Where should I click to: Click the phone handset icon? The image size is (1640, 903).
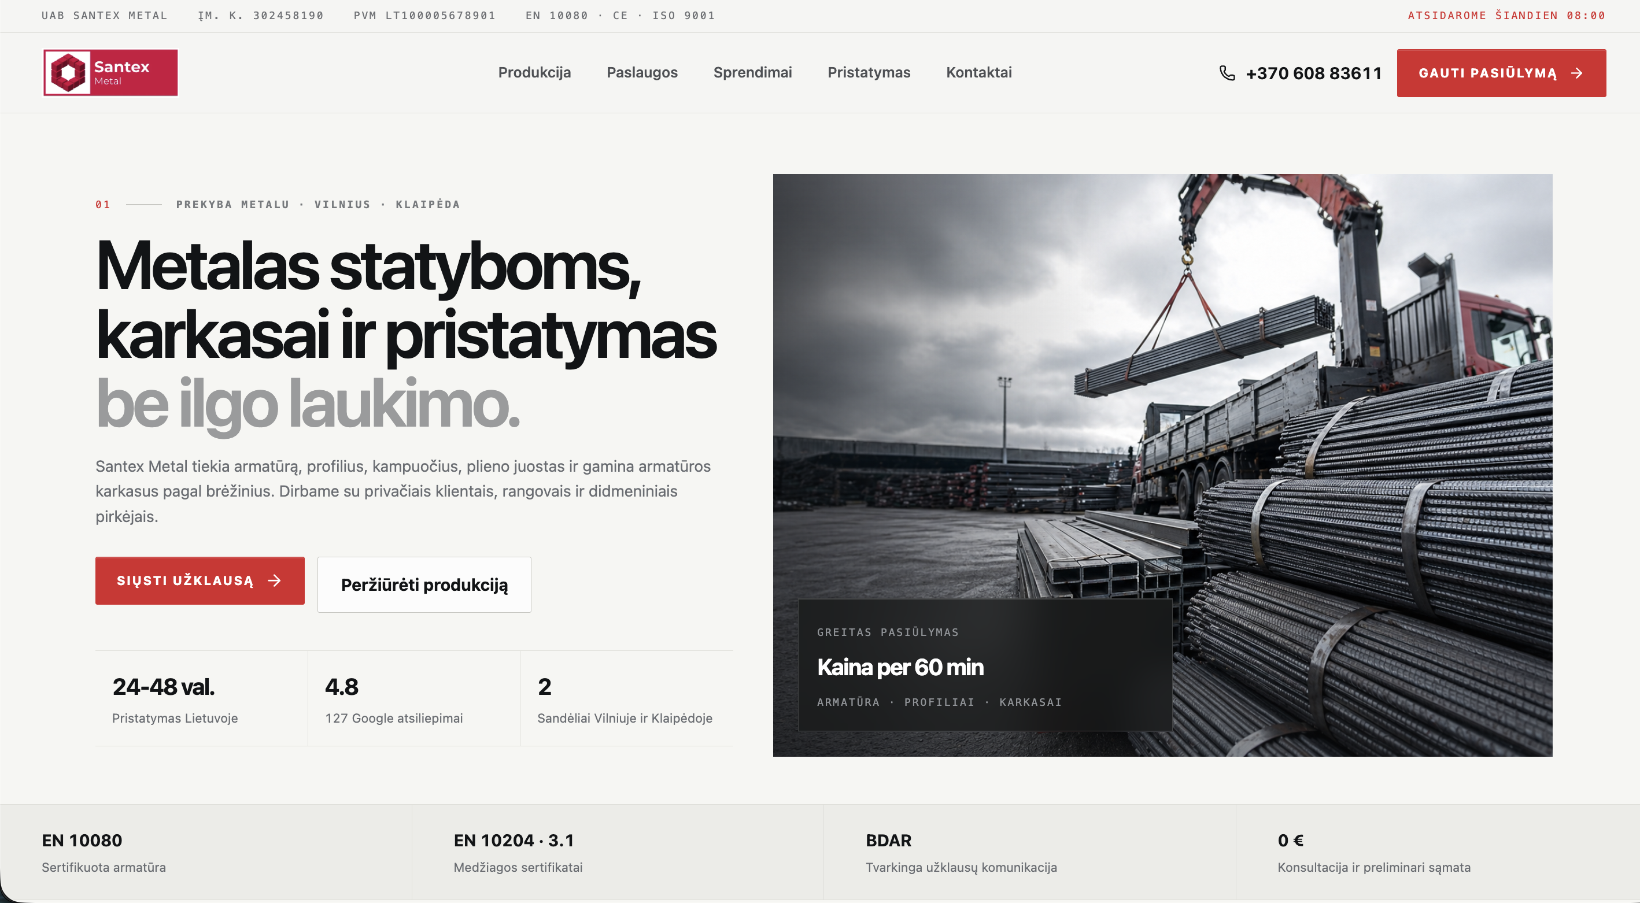coord(1227,73)
